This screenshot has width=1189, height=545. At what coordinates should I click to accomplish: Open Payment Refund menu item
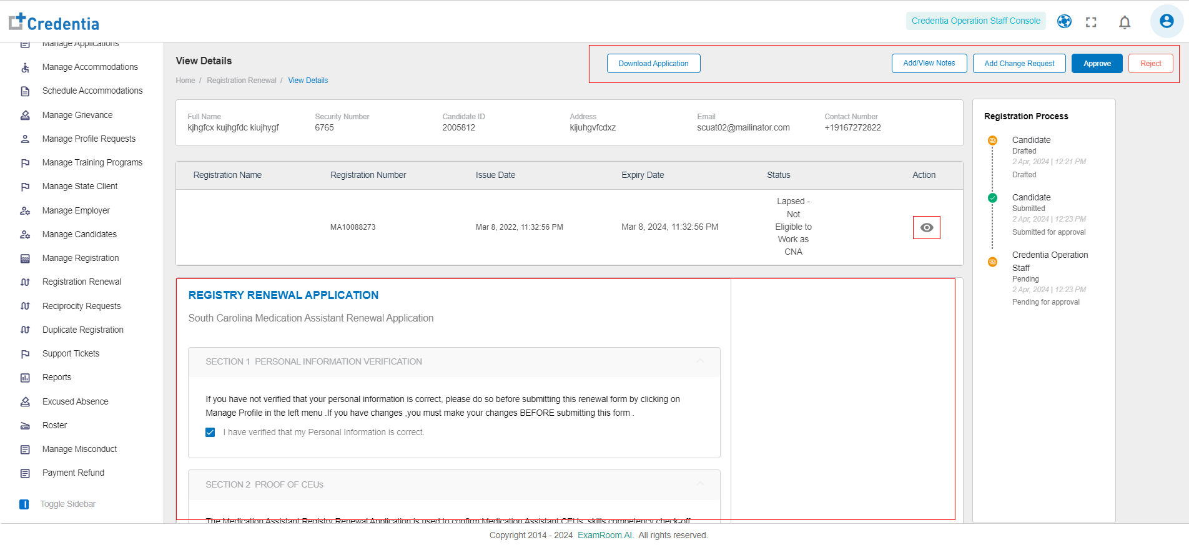tap(73, 473)
